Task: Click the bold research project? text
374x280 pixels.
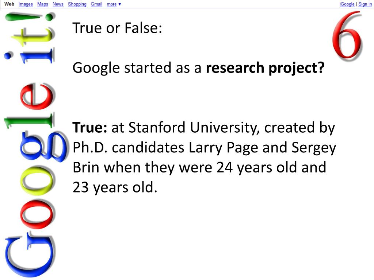Action: pyautogui.click(x=265, y=68)
